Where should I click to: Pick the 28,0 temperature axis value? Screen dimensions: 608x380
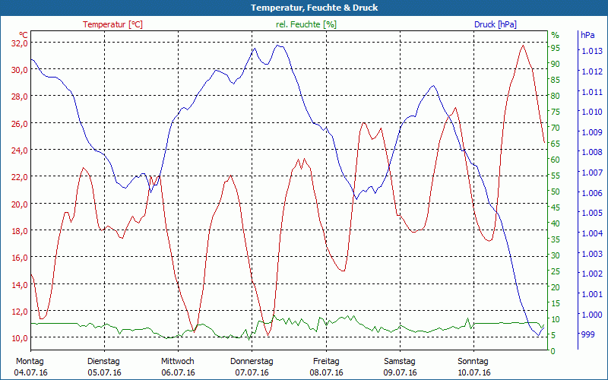(x=20, y=97)
